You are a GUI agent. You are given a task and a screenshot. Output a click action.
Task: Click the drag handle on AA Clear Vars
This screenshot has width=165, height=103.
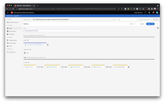click(92, 67)
